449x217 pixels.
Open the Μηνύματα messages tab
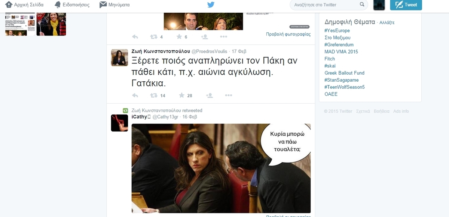[114, 5]
